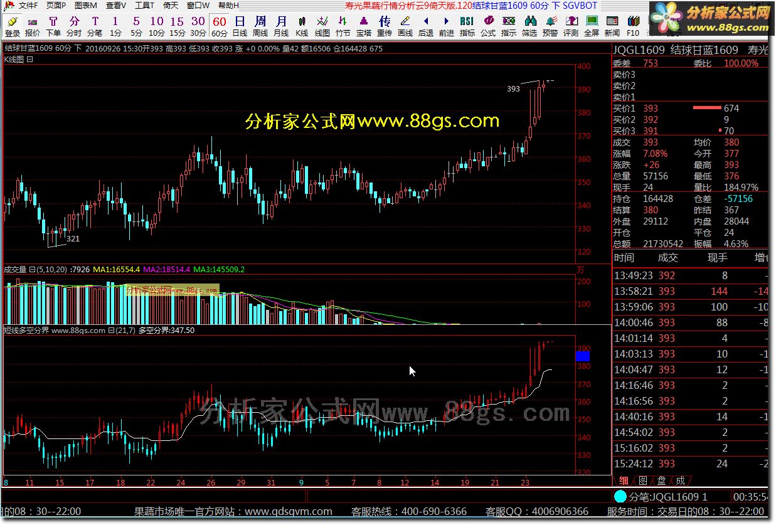Switch to 月线 monthly chart
This screenshot has width=776, height=525.
click(x=281, y=26)
